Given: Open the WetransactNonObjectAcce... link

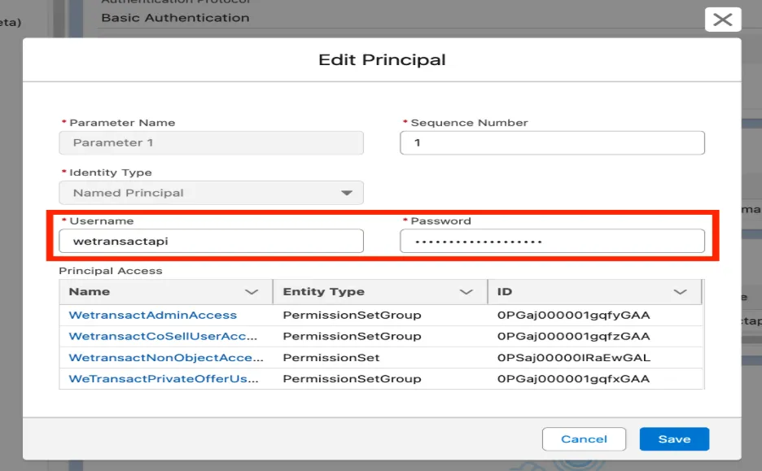Looking at the screenshot, I should point(166,357).
